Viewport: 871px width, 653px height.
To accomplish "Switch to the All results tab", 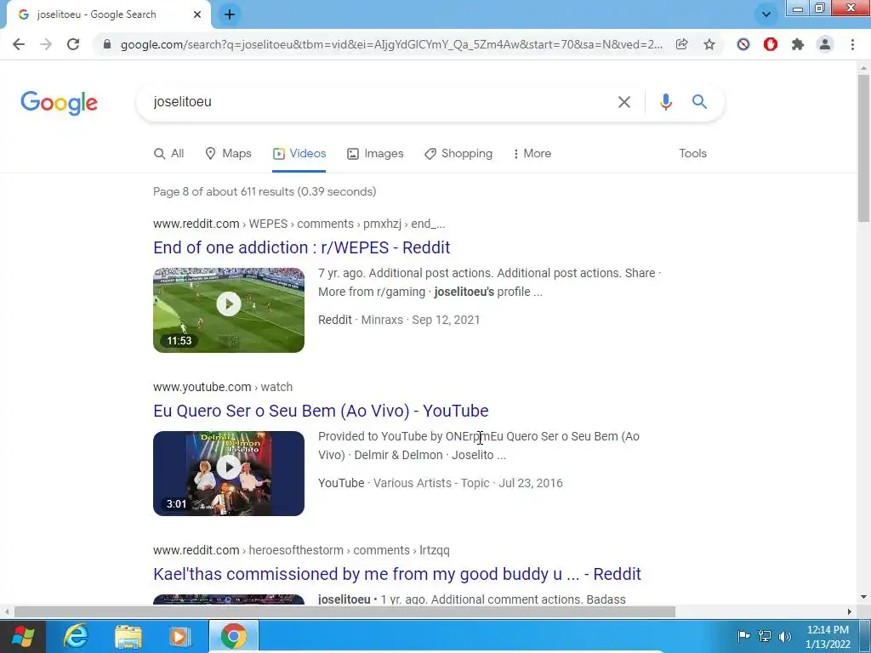I will pyautogui.click(x=169, y=153).
